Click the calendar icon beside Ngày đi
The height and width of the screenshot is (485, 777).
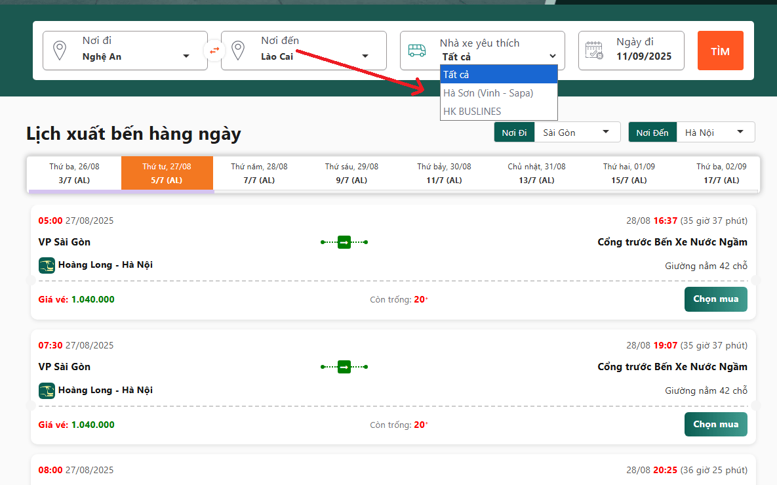594,51
